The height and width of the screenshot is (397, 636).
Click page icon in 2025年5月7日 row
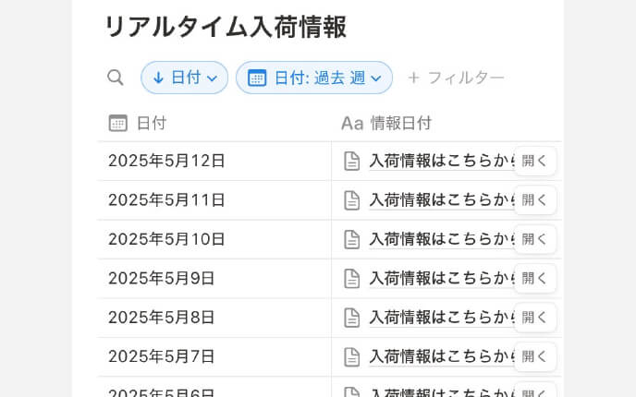coord(351,356)
